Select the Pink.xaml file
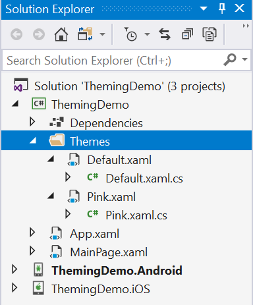The image size is (253, 305). 111,196
